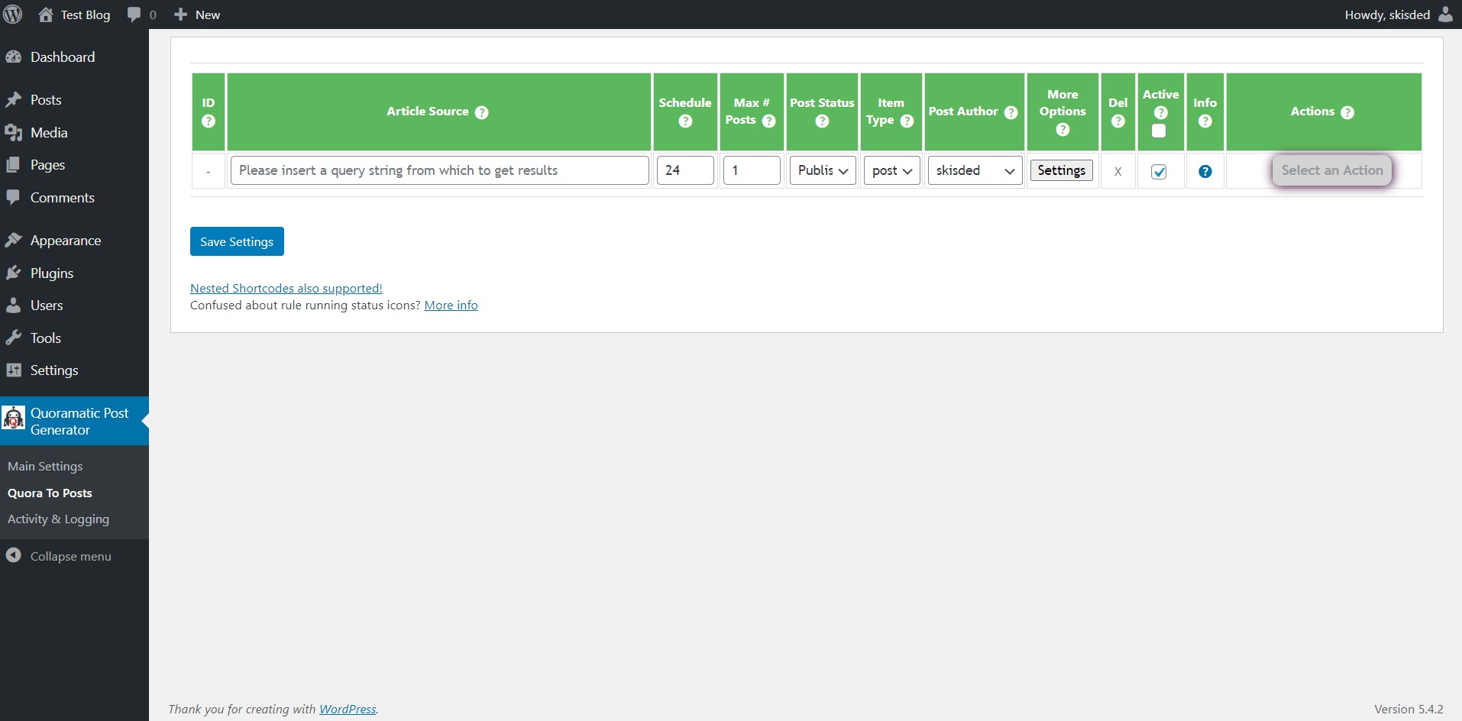Click the help icon under Info header
Image resolution: width=1462 pixels, height=721 pixels.
pyautogui.click(x=1205, y=121)
